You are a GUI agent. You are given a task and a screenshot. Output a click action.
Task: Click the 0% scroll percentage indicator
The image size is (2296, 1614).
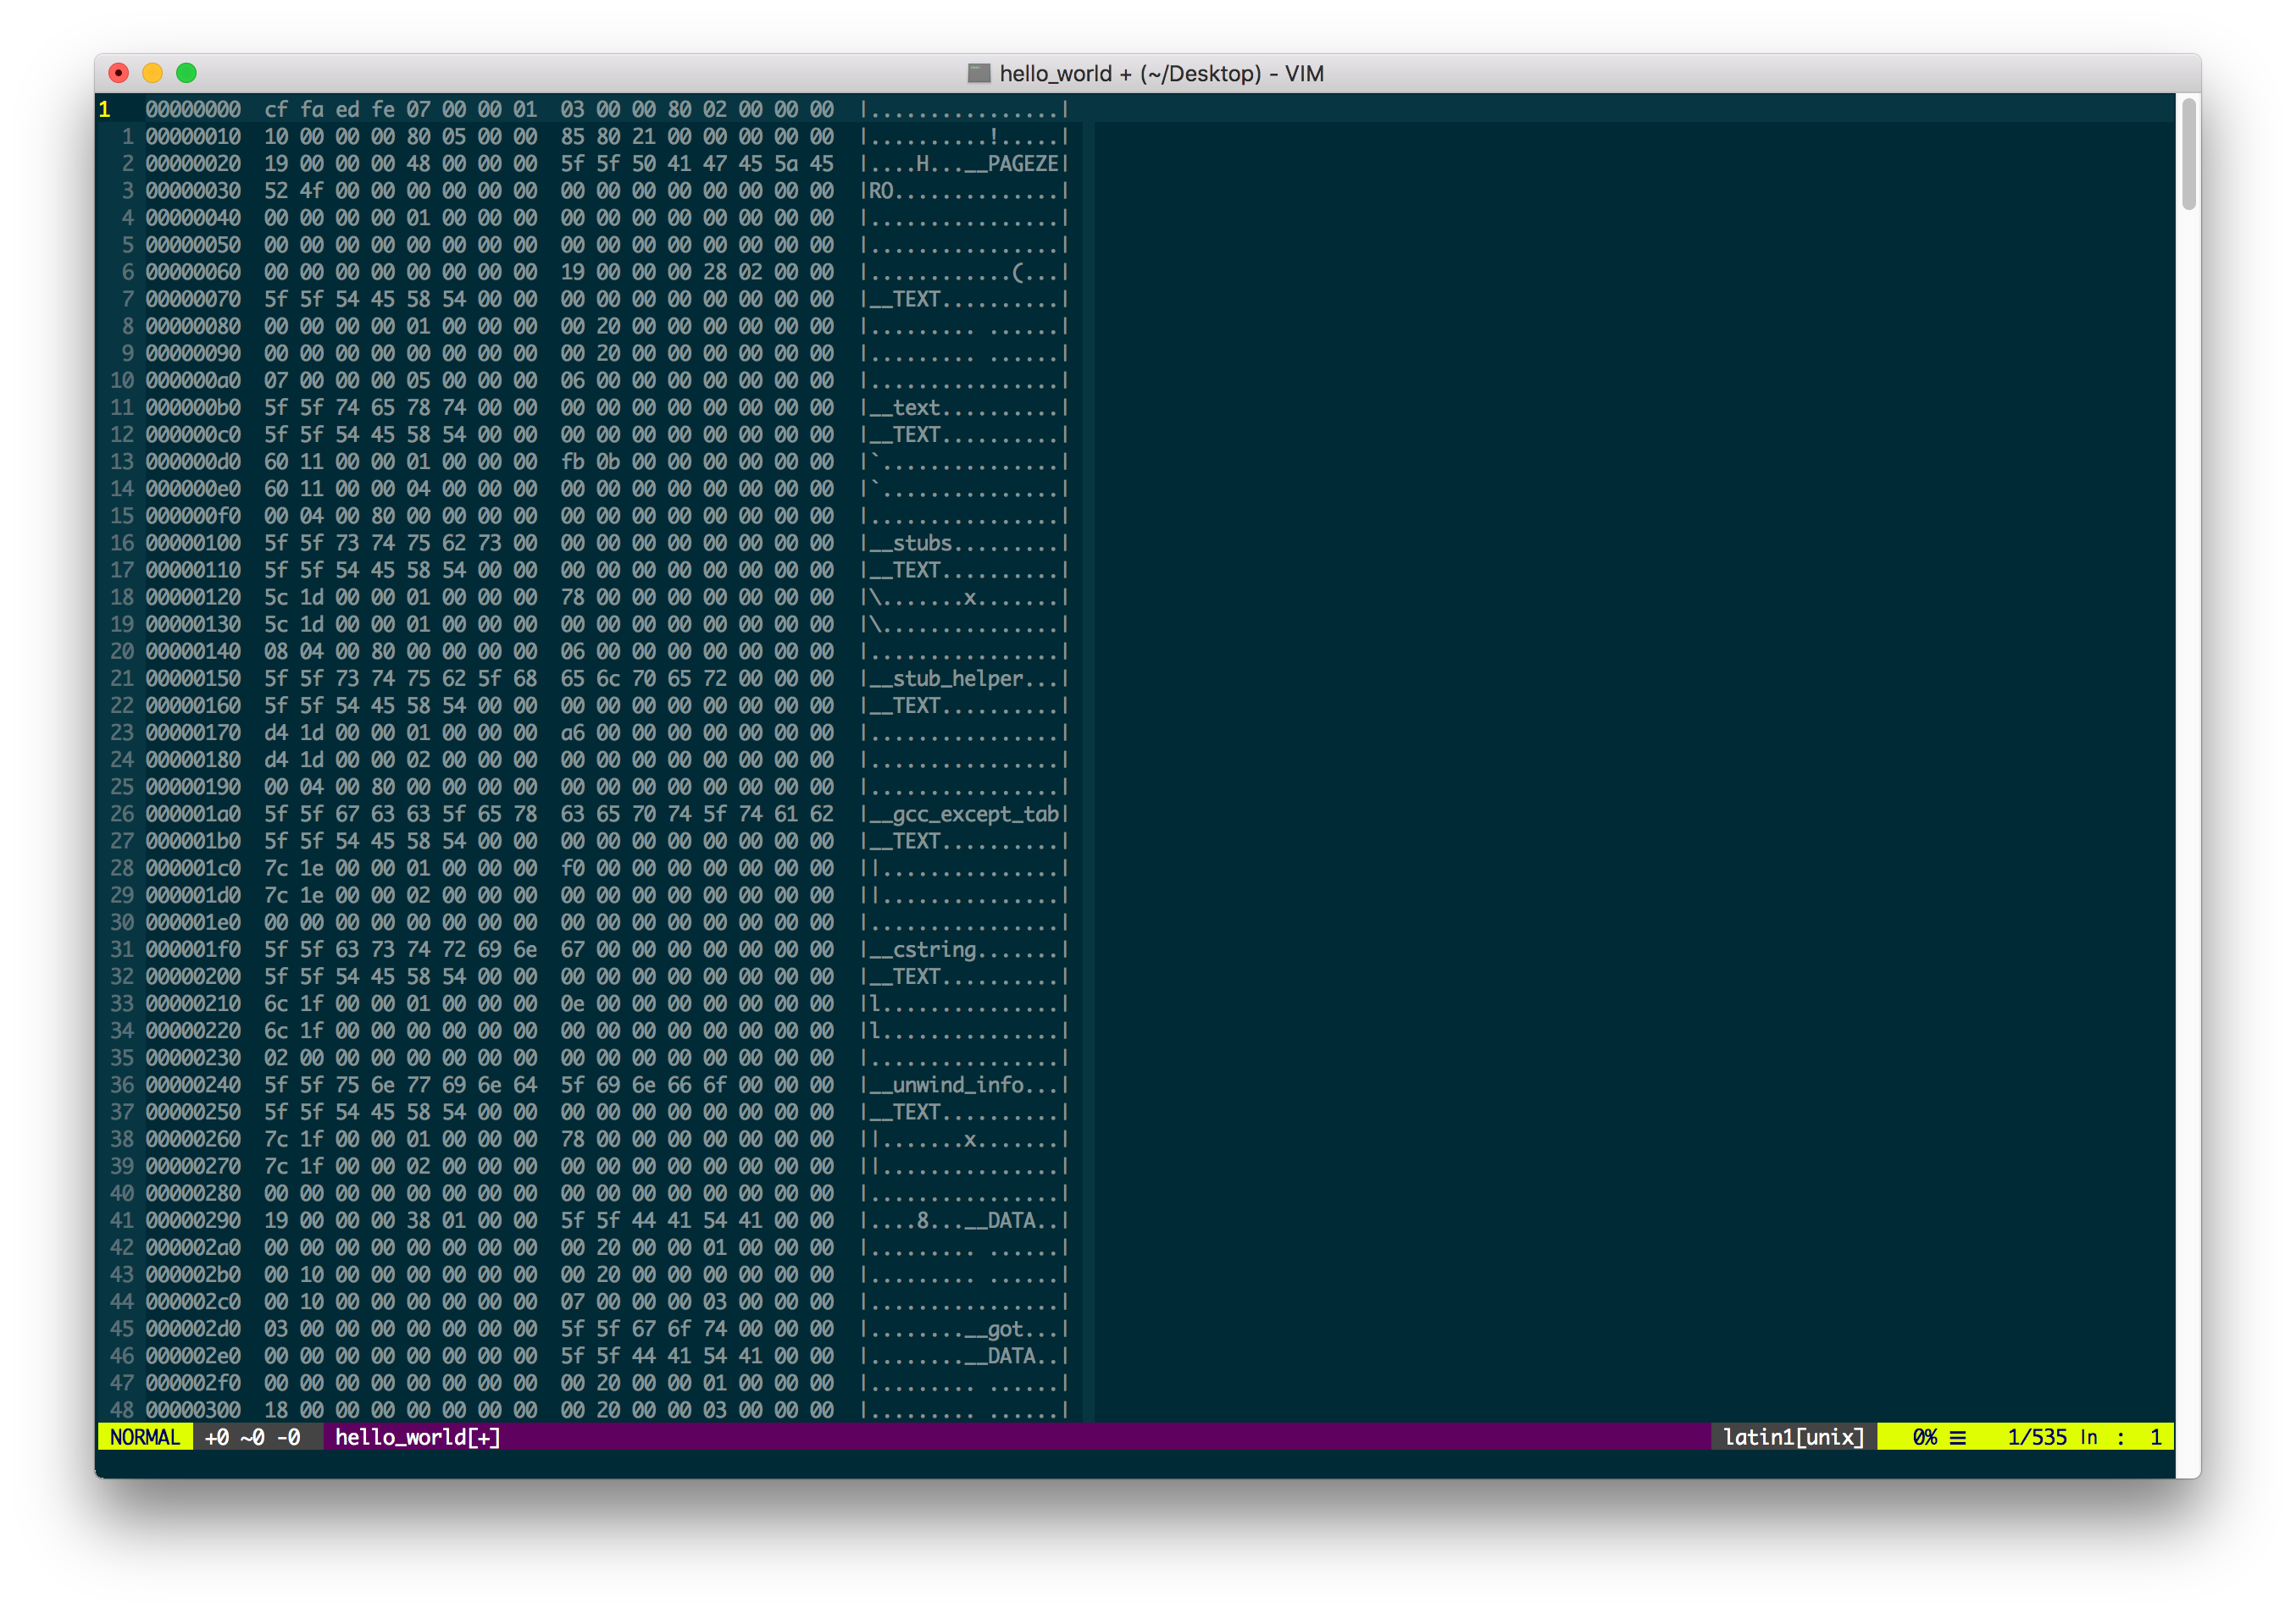[x=1924, y=1437]
